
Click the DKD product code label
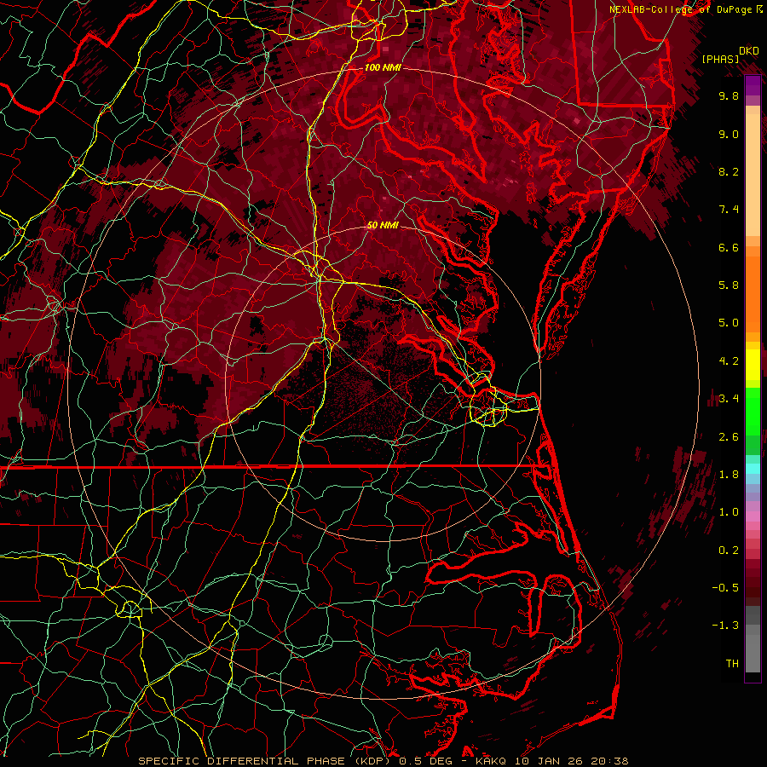click(749, 51)
